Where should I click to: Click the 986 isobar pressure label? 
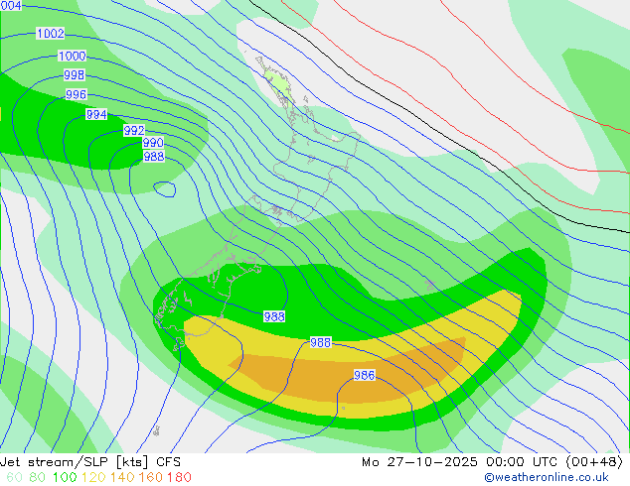pyautogui.click(x=365, y=375)
